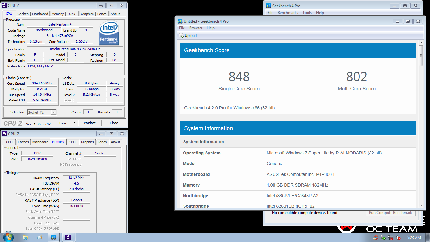Click the DRAM Frequency value 181.2 MHz
The width and height of the screenshot is (430, 242).
[x=76, y=178]
